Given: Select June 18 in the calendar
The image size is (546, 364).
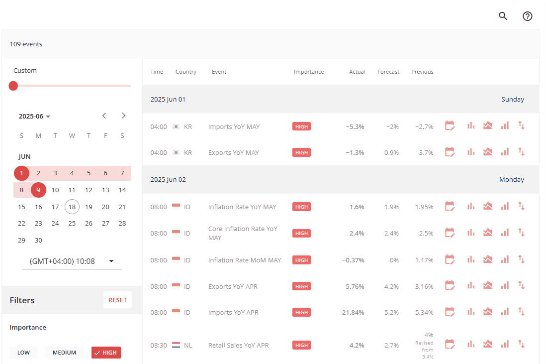Looking at the screenshot, I should coord(72,207).
